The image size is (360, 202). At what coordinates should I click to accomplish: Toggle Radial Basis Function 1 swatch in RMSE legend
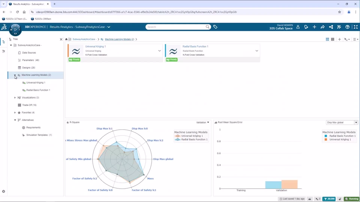(x=326, y=136)
